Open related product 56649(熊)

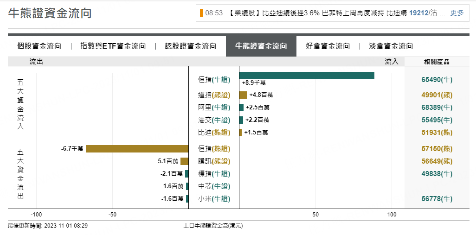click(x=437, y=161)
